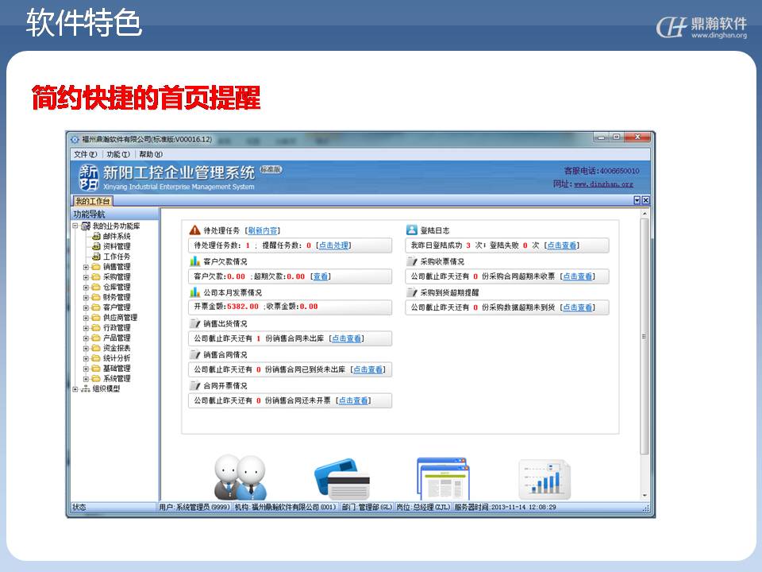Expand the 行政管理 tree node

pos(86,328)
